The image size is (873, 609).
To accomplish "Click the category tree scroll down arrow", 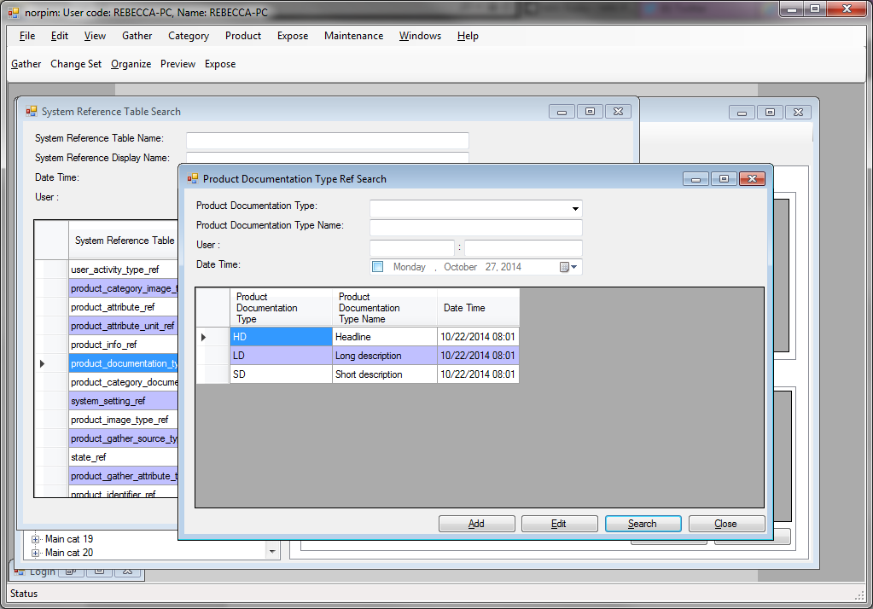I will coord(272,552).
